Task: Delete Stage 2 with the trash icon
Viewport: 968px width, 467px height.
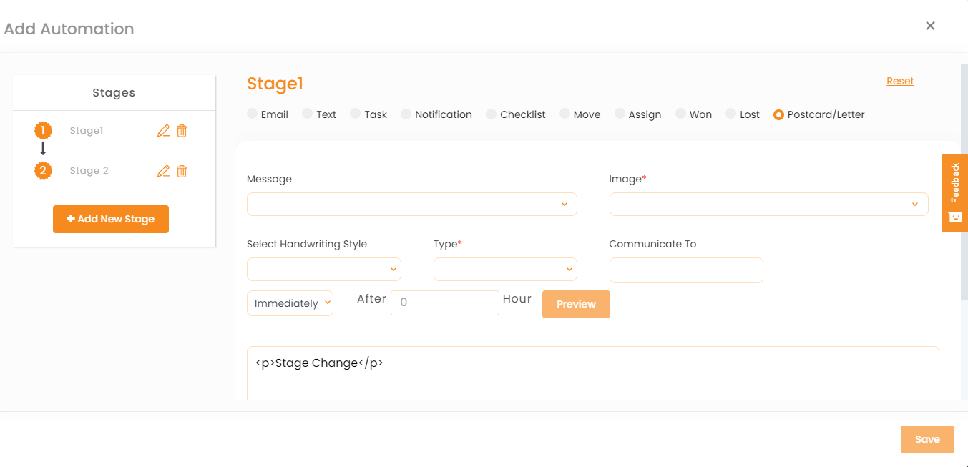Action: pos(182,171)
